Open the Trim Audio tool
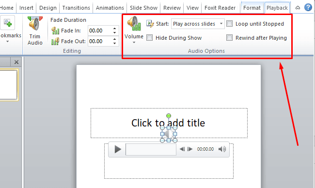Viewport: 315px width, 188px height. 35,31
